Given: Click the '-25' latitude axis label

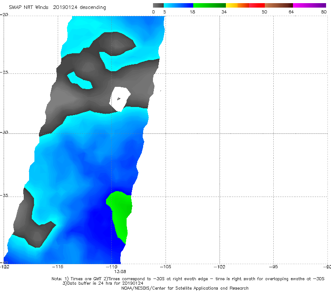Looking at the screenshot, I should point(4,72).
